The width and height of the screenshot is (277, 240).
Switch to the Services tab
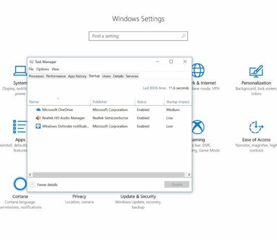click(x=132, y=76)
